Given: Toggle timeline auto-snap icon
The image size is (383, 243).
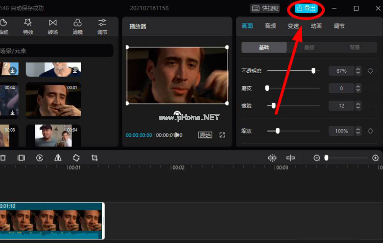Looking at the screenshot, I should pyautogui.click(x=272, y=158).
